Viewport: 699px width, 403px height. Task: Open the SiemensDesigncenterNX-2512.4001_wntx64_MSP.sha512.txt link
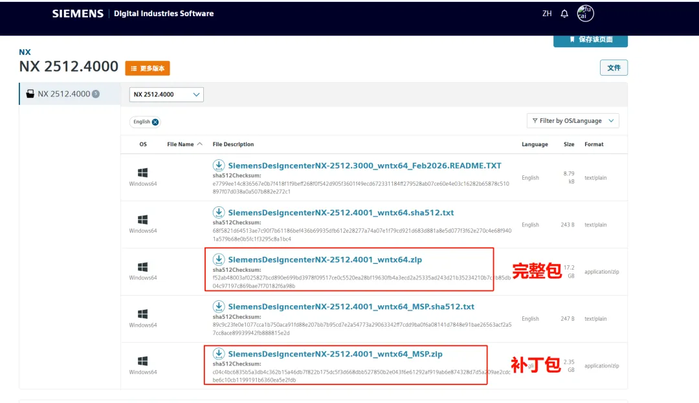click(x=351, y=307)
